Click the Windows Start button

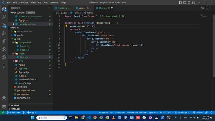pos(33,118)
